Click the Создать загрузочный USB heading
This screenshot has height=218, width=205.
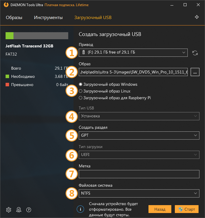tap(110, 34)
